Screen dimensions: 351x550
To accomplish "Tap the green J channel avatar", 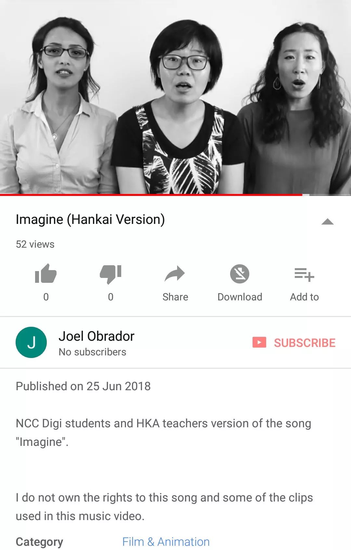I will (31, 342).
